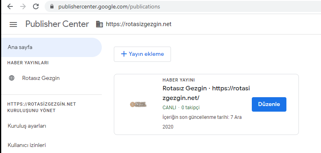This screenshot has height=153, width=321.
Task: Click the Düzenle button
Action: click(x=269, y=104)
